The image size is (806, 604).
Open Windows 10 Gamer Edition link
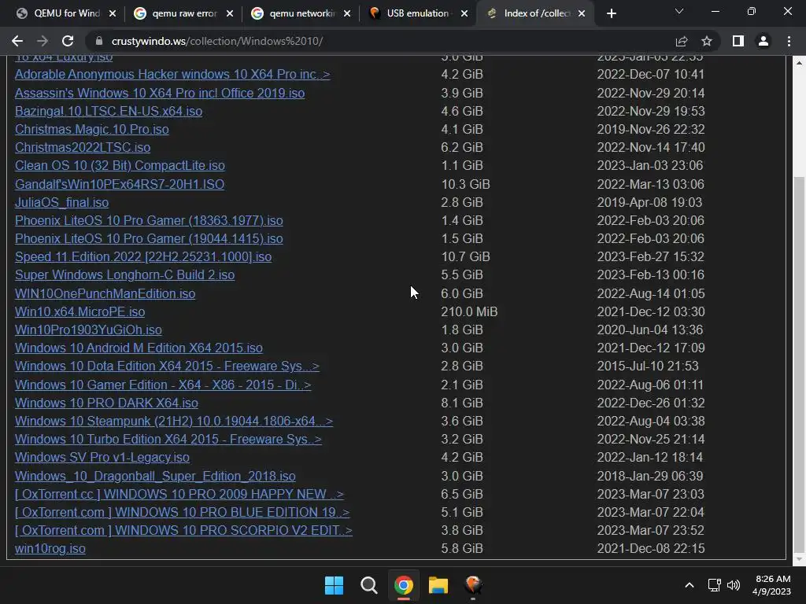163,385
